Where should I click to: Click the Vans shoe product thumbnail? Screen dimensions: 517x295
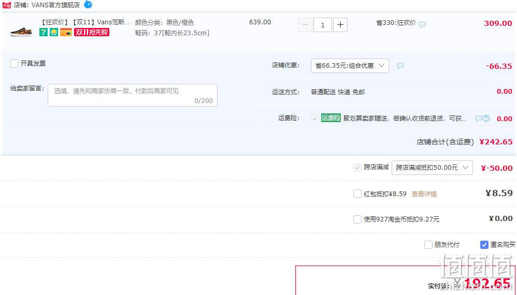click(21, 32)
